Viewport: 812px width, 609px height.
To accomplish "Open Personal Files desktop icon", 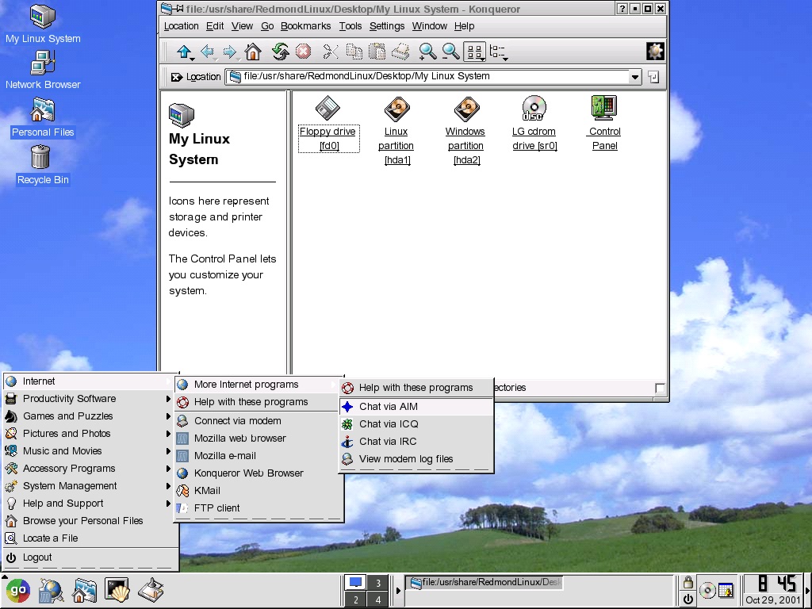I will (x=43, y=117).
